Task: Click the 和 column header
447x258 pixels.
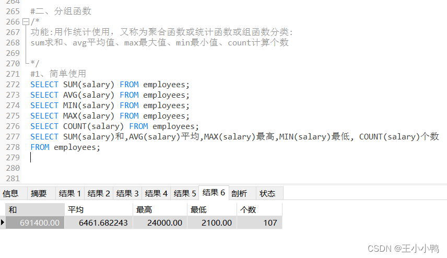Action: click(35, 209)
